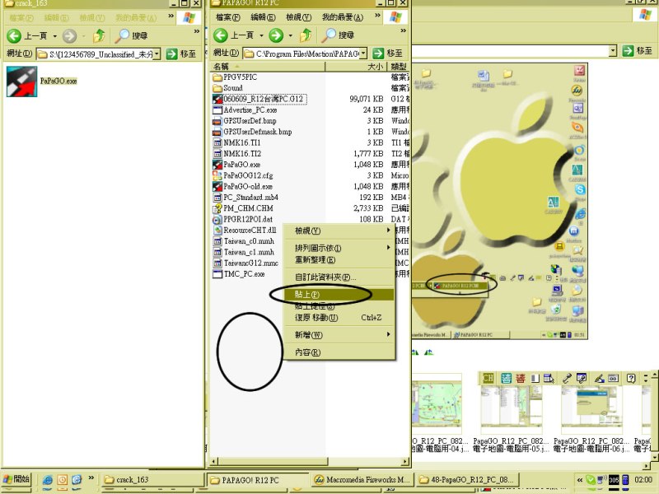659x494 pixels.
Task: Open 編輯(E) menu in PAPAGO! R12 PC window
Action: (x=263, y=17)
